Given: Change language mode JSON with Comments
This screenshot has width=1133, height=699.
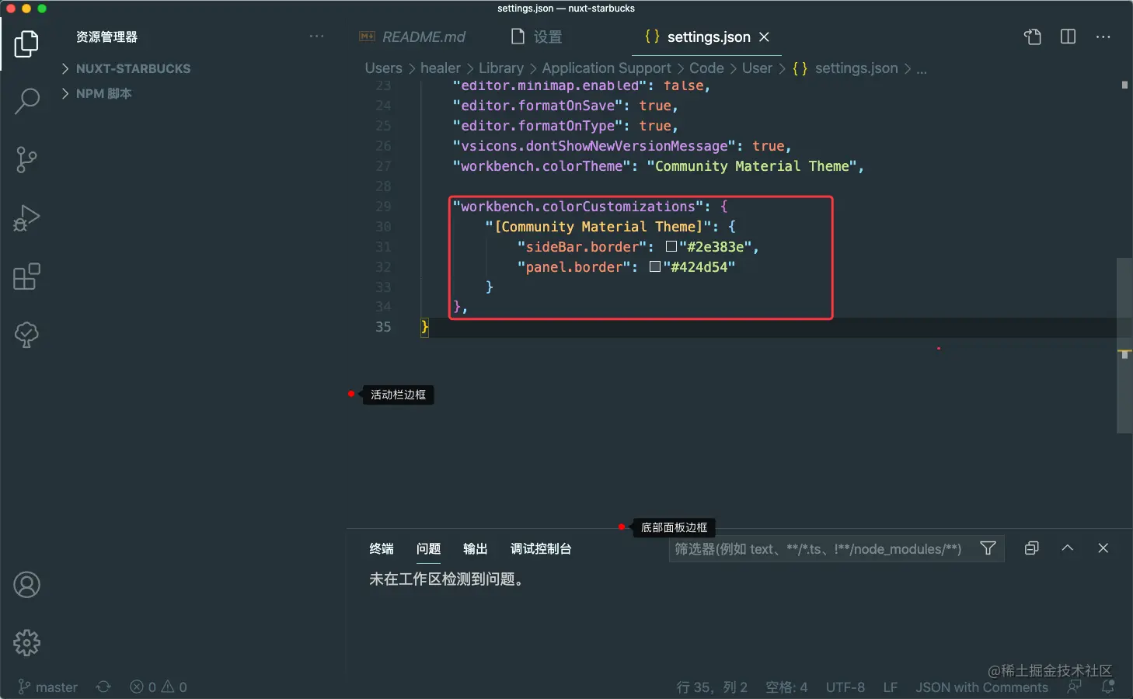Looking at the screenshot, I should pos(982,687).
